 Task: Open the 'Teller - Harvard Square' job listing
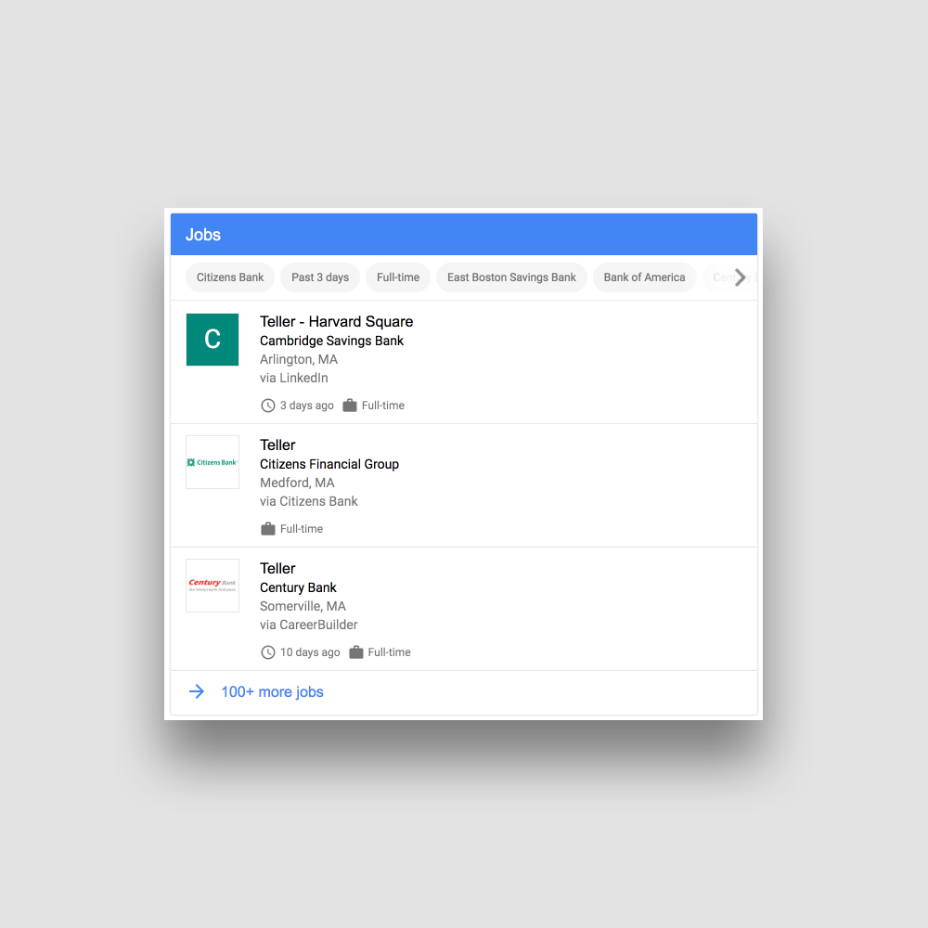coord(336,322)
